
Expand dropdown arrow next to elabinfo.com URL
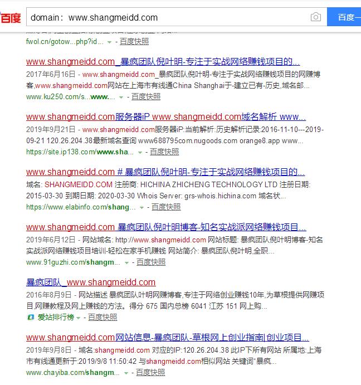142,208
